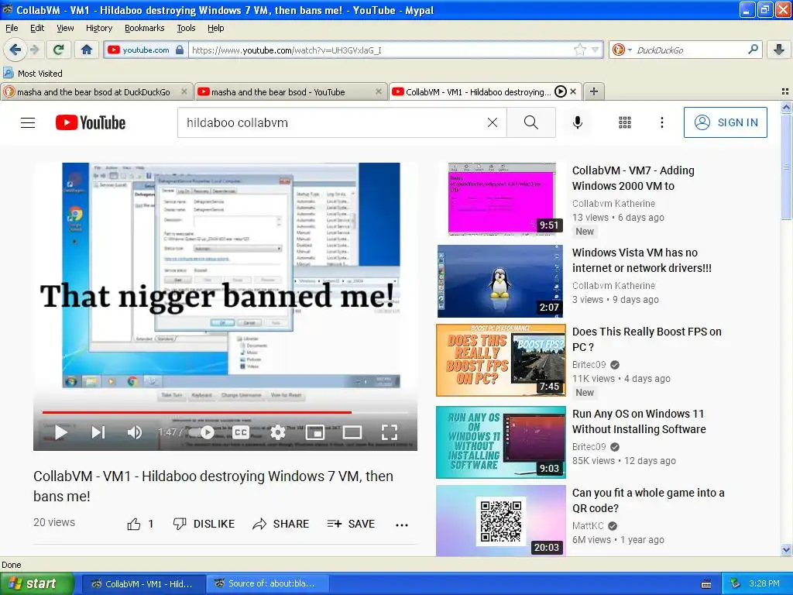Go forward with the forward arrow
Viewport: 793px width, 595px height.
pos(34,50)
